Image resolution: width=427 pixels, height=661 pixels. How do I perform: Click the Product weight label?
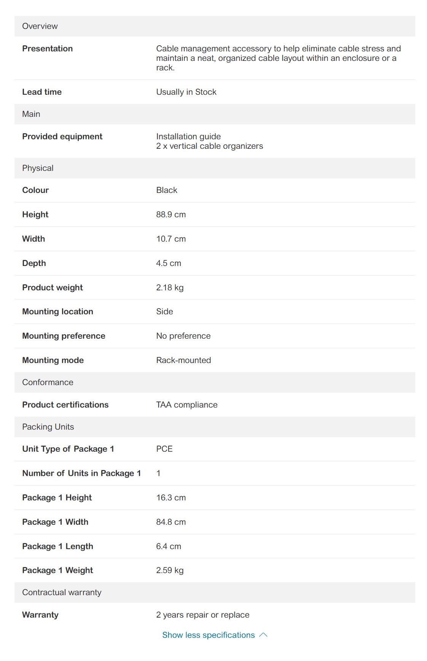click(x=53, y=288)
